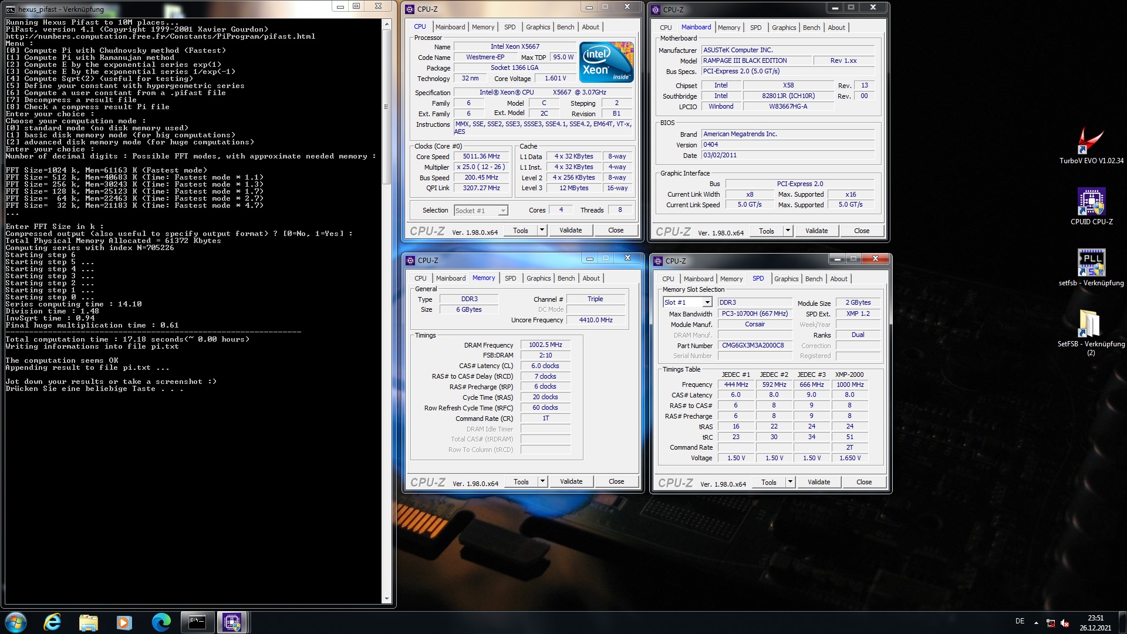
Task: Click the network tray icon
Action: coord(1051,623)
